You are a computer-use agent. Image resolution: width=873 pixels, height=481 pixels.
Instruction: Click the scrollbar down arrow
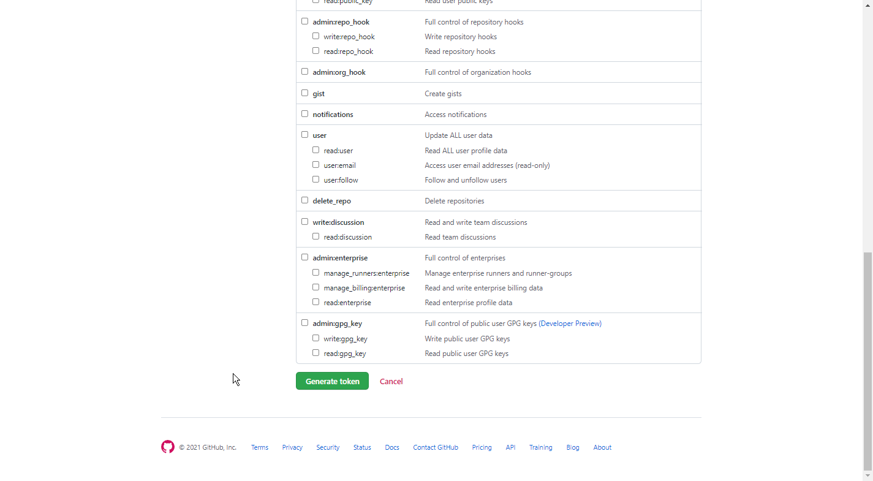coord(867,475)
